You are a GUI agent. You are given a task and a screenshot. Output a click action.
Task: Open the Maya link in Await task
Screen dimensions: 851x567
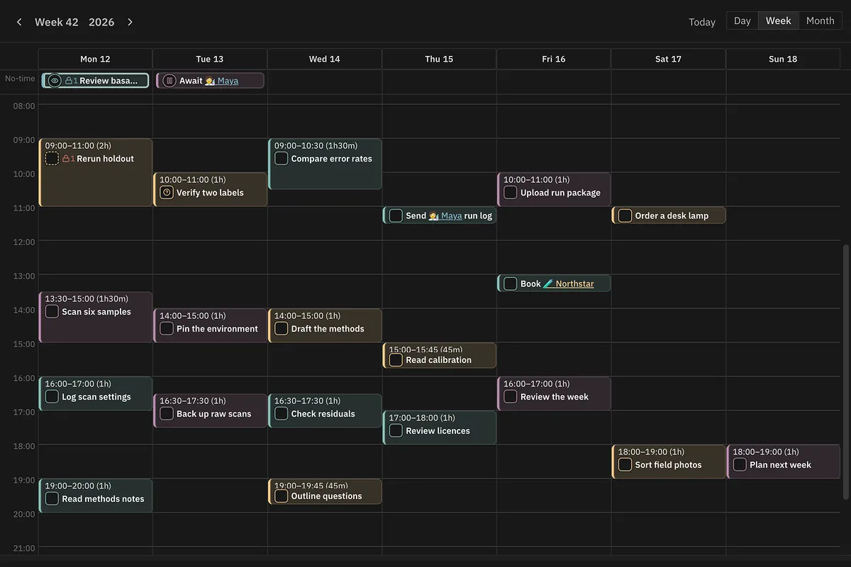tap(222, 81)
